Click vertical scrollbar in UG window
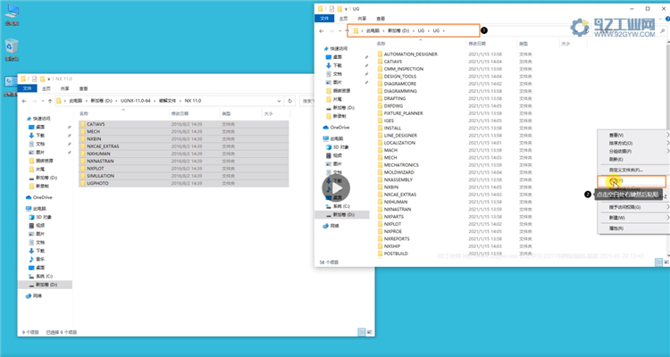Screen dimensions: 670x357 [x=667, y=149]
